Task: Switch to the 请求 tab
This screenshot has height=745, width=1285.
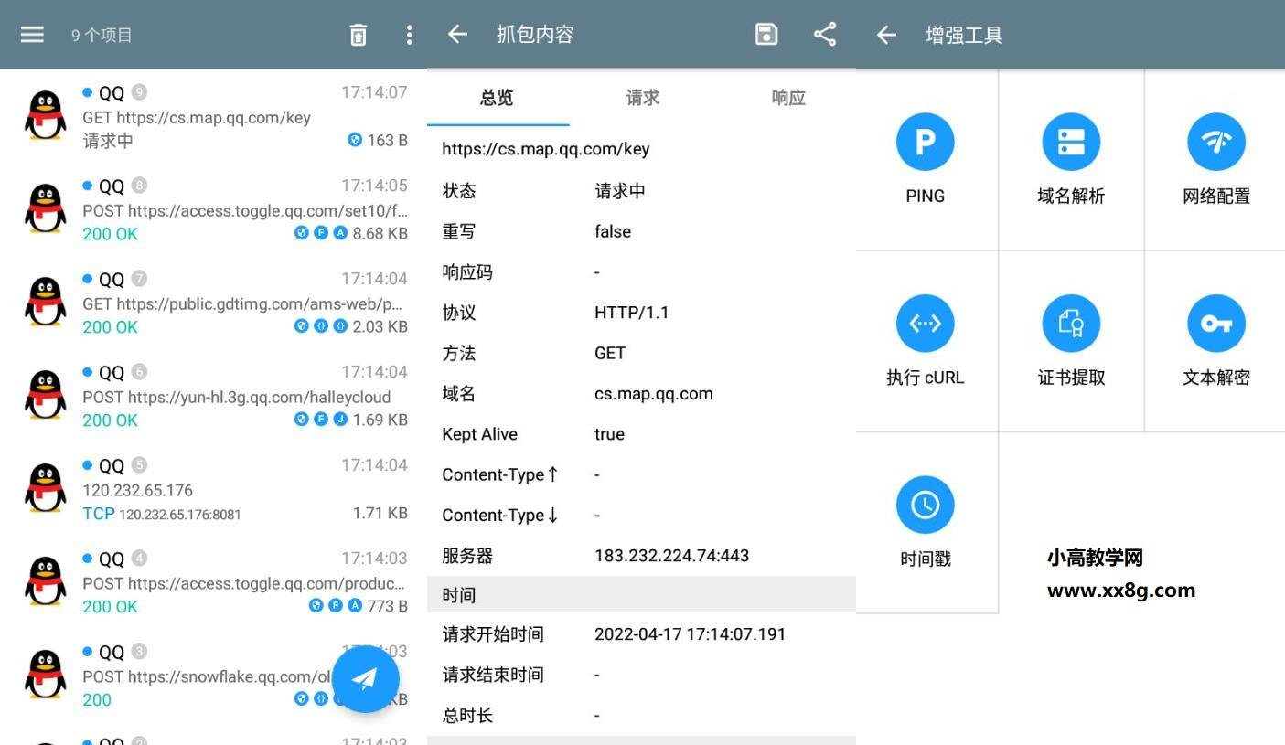Action: pos(641,98)
